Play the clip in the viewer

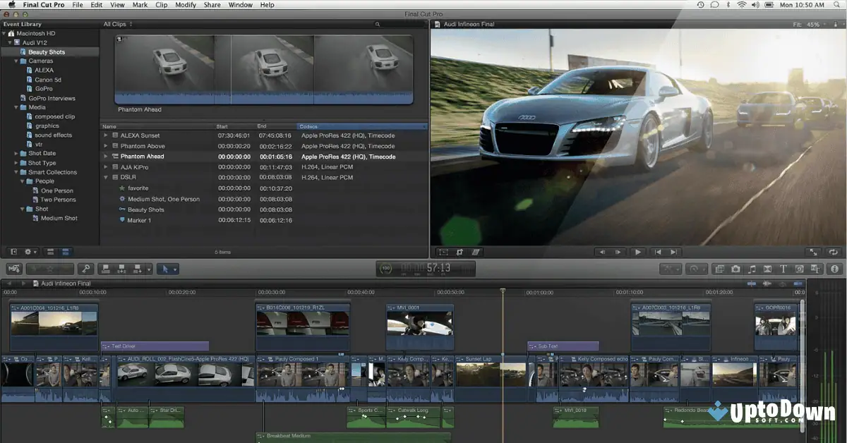[637, 251]
